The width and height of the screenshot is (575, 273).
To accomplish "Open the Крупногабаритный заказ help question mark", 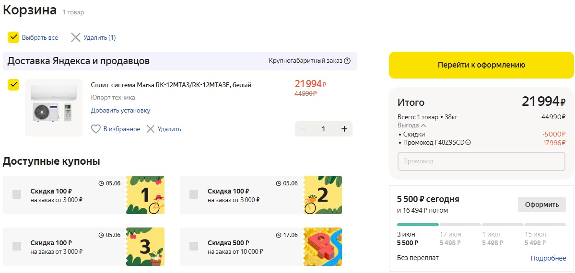I will tap(347, 61).
